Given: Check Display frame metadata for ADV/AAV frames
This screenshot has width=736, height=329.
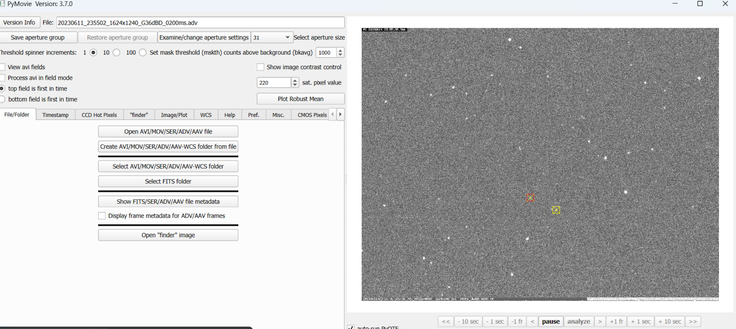Looking at the screenshot, I should point(102,216).
